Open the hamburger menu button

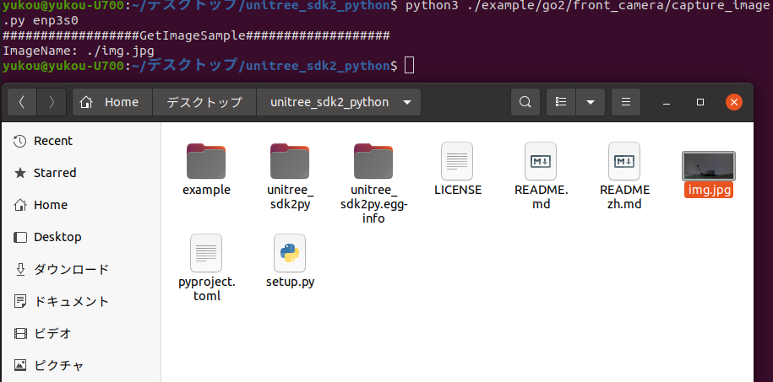click(626, 102)
